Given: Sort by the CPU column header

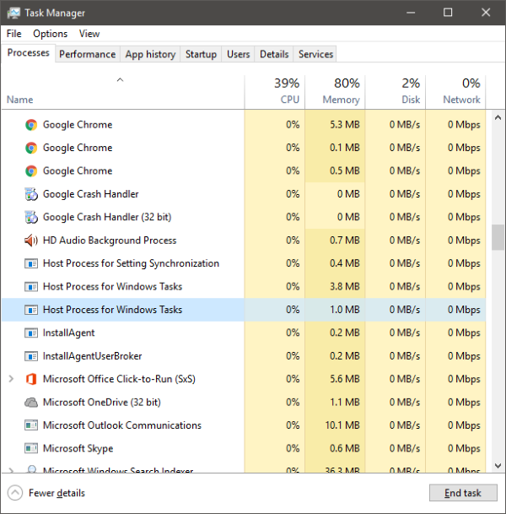Looking at the screenshot, I should (x=275, y=92).
